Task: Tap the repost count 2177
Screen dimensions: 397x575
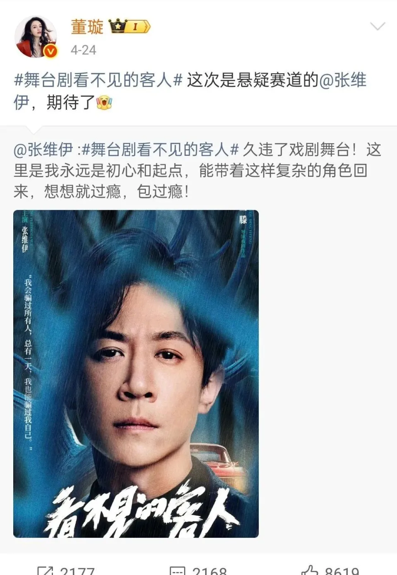Action: click(77, 571)
